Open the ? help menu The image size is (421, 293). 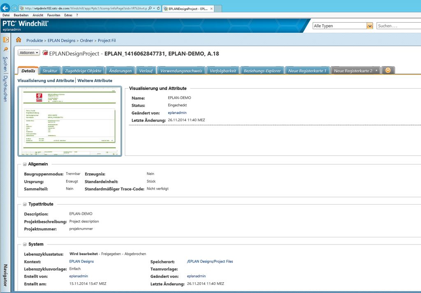point(77,15)
